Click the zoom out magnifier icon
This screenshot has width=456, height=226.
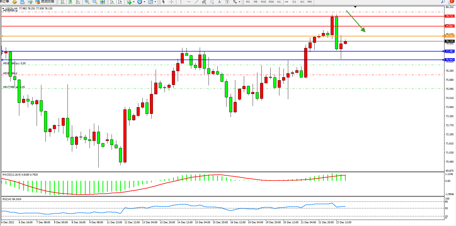point(95,2)
